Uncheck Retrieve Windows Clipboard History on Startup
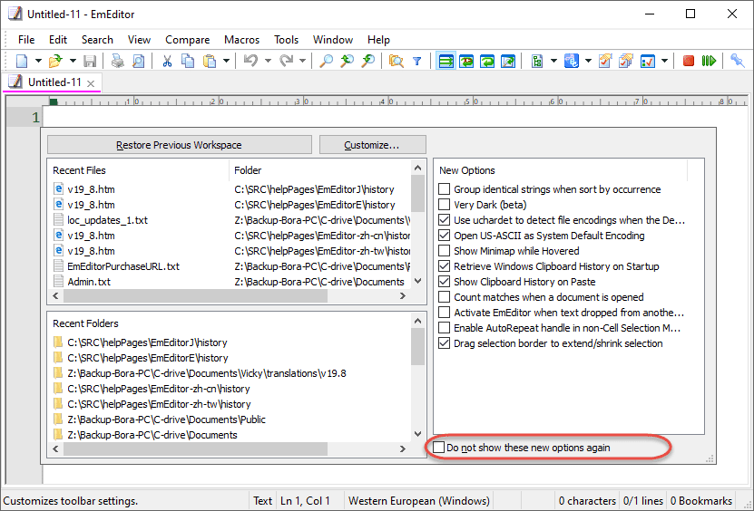This screenshot has width=754, height=511. pos(445,266)
